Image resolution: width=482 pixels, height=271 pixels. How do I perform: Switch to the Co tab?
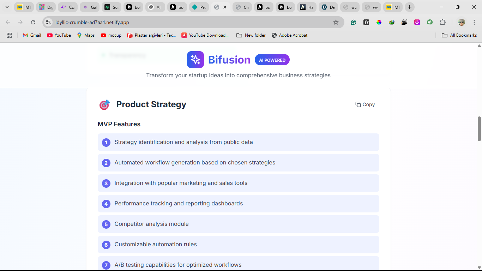(x=68, y=7)
